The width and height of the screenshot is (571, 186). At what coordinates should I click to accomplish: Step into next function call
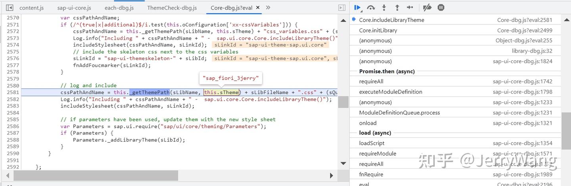point(384,8)
